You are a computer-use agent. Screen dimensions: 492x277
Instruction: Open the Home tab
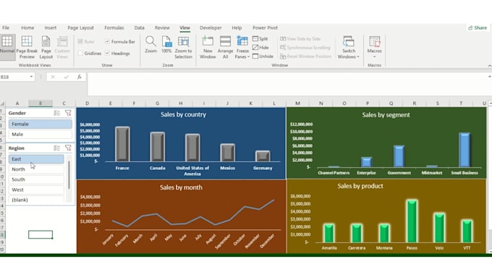(27, 27)
